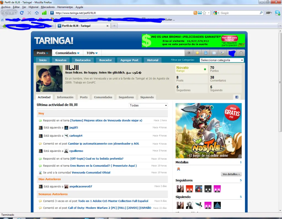Click the user account switch icon

pyautogui.click(x=222, y=53)
